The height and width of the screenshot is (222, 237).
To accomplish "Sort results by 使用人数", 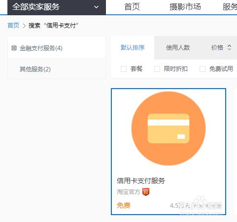I will point(178,48).
